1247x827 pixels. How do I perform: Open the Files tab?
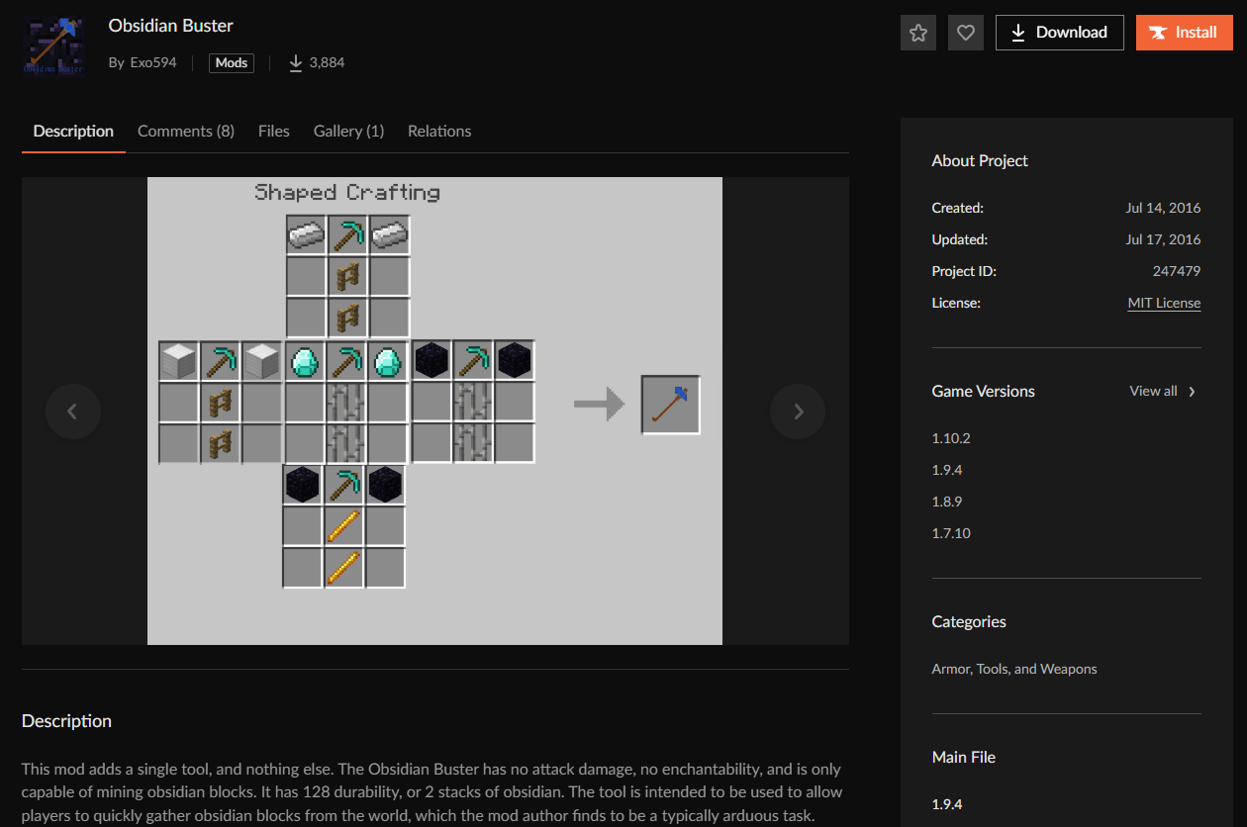[x=274, y=131]
